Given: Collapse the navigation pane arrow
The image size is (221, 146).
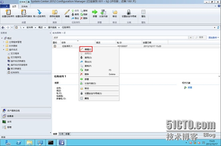Looking at the screenshot, I should (50, 33).
